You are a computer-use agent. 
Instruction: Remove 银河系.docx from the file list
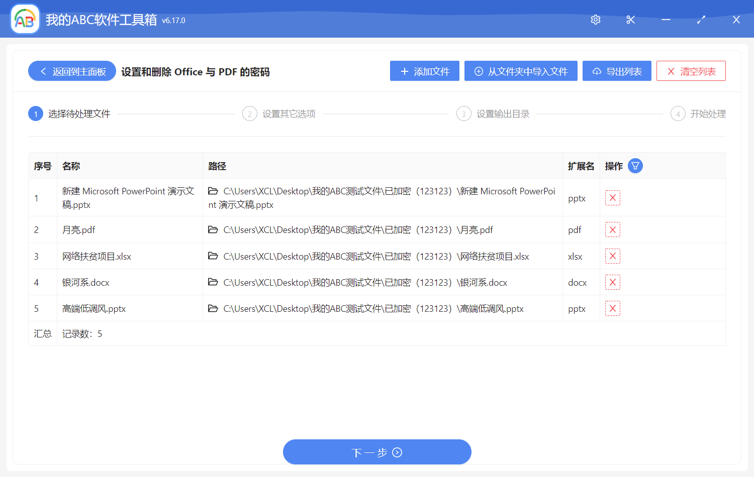[x=612, y=282]
